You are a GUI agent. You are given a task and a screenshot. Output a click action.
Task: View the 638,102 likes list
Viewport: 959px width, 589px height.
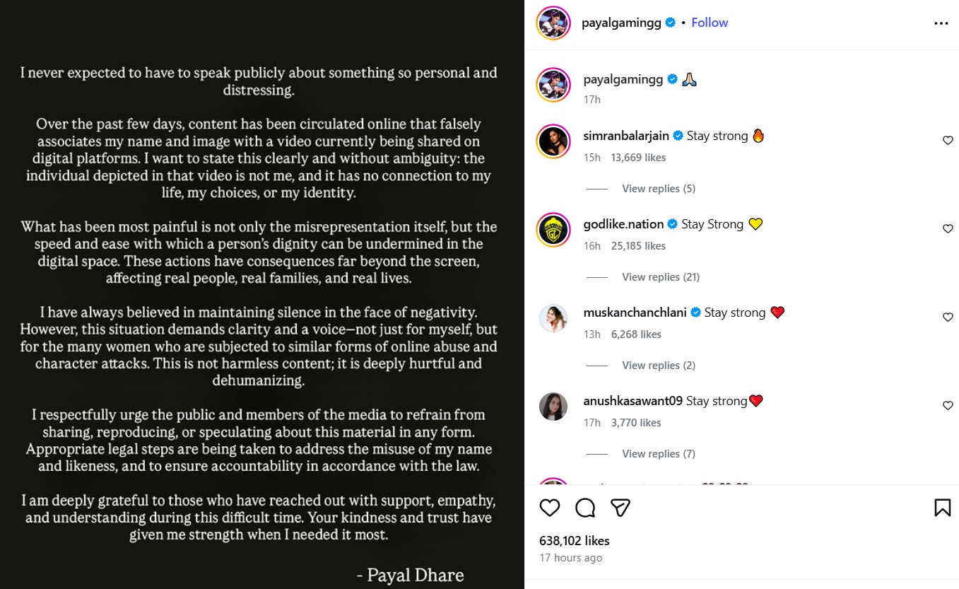click(x=574, y=541)
